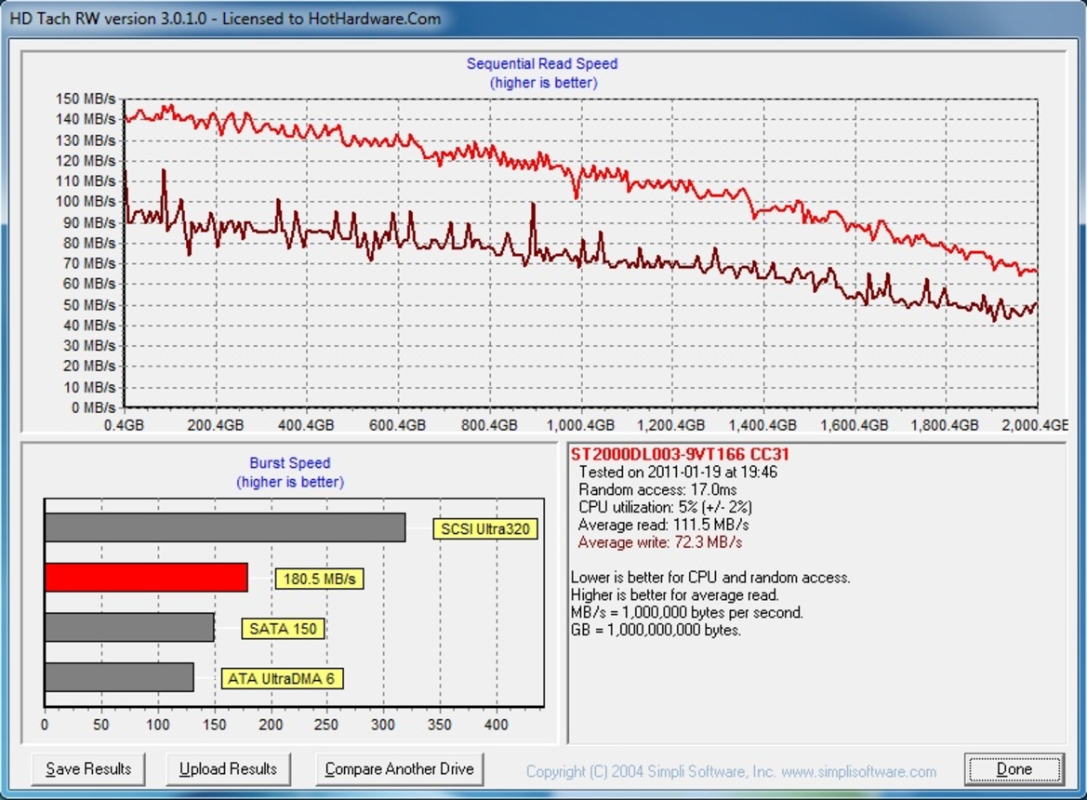
Task: Click the CPU utilization 5% line
Action: pyautogui.click(x=666, y=507)
